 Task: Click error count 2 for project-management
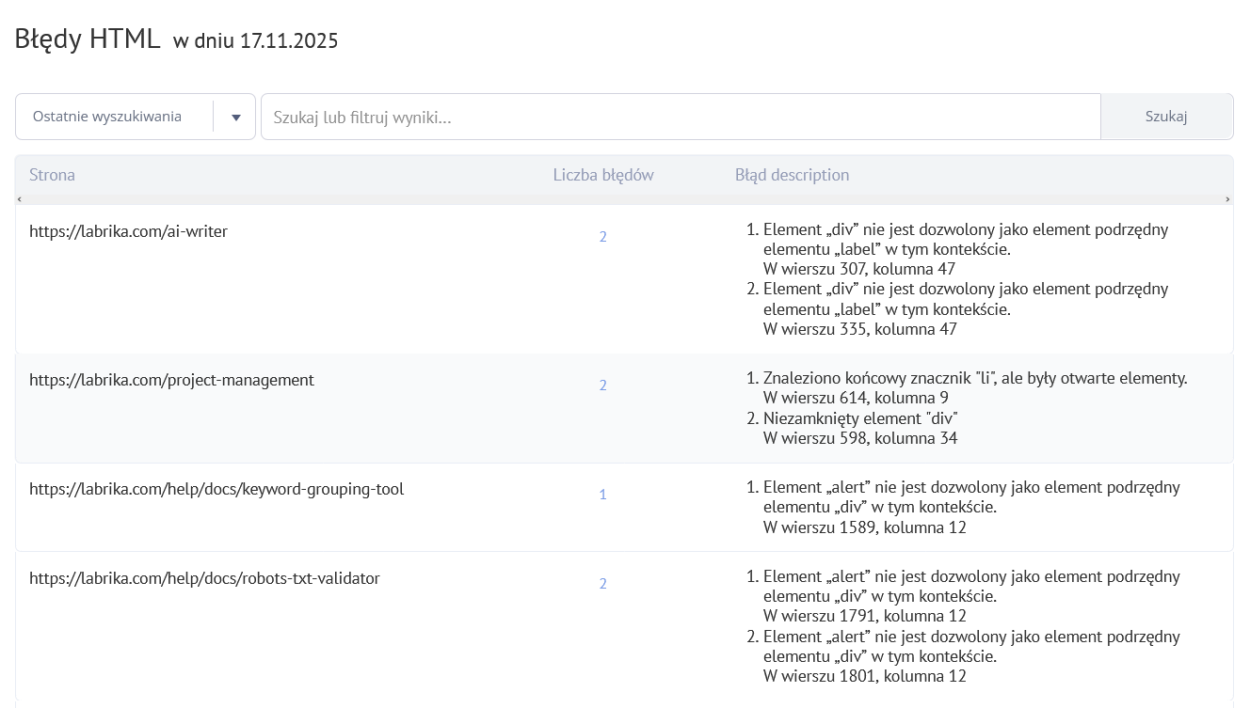(602, 385)
